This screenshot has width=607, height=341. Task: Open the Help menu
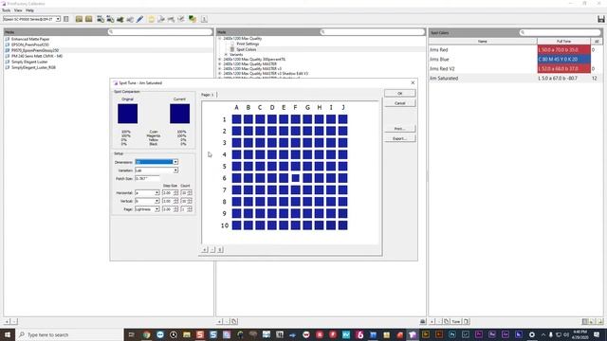pos(29,10)
